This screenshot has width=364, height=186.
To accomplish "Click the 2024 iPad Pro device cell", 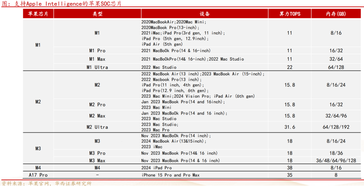I will coord(157,168).
